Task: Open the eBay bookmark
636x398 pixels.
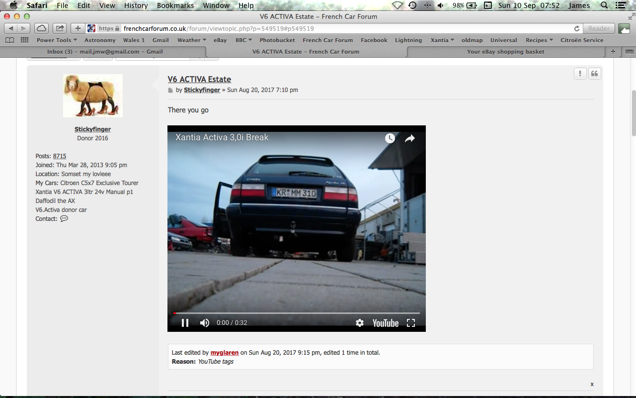Action: (220, 40)
